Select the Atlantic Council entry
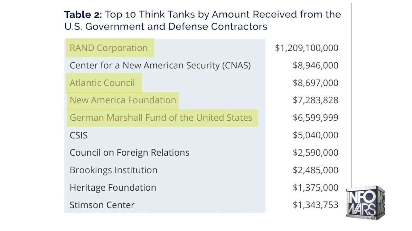 pos(102,83)
